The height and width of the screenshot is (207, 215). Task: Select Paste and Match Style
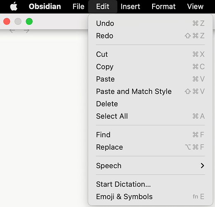pyautogui.click(x=150, y=91)
